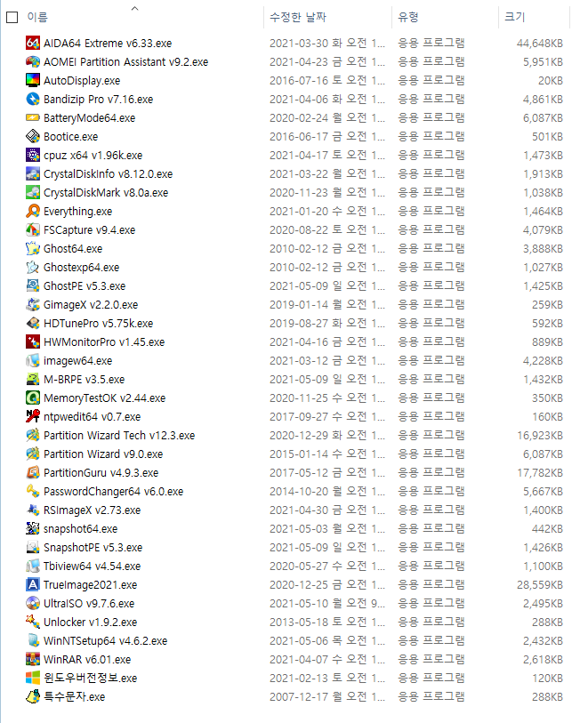580x723 pixels.
Task: Click the Unlocker v1.9.2.exe wand icon
Action: (x=33, y=622)
